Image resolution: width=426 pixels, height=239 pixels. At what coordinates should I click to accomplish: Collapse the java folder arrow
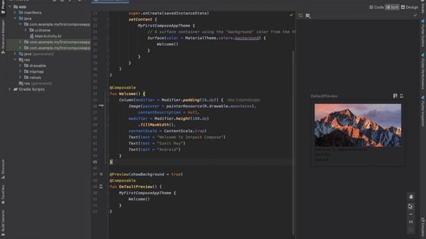click(15, 19)
